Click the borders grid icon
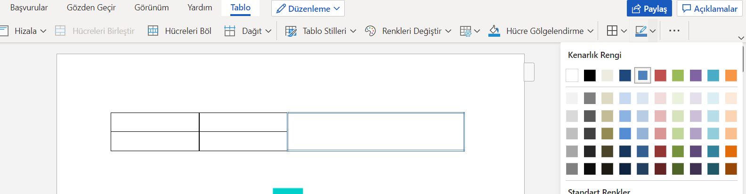Screen dimensions: 746x194 pyautogui.click(x=612, y=31)
